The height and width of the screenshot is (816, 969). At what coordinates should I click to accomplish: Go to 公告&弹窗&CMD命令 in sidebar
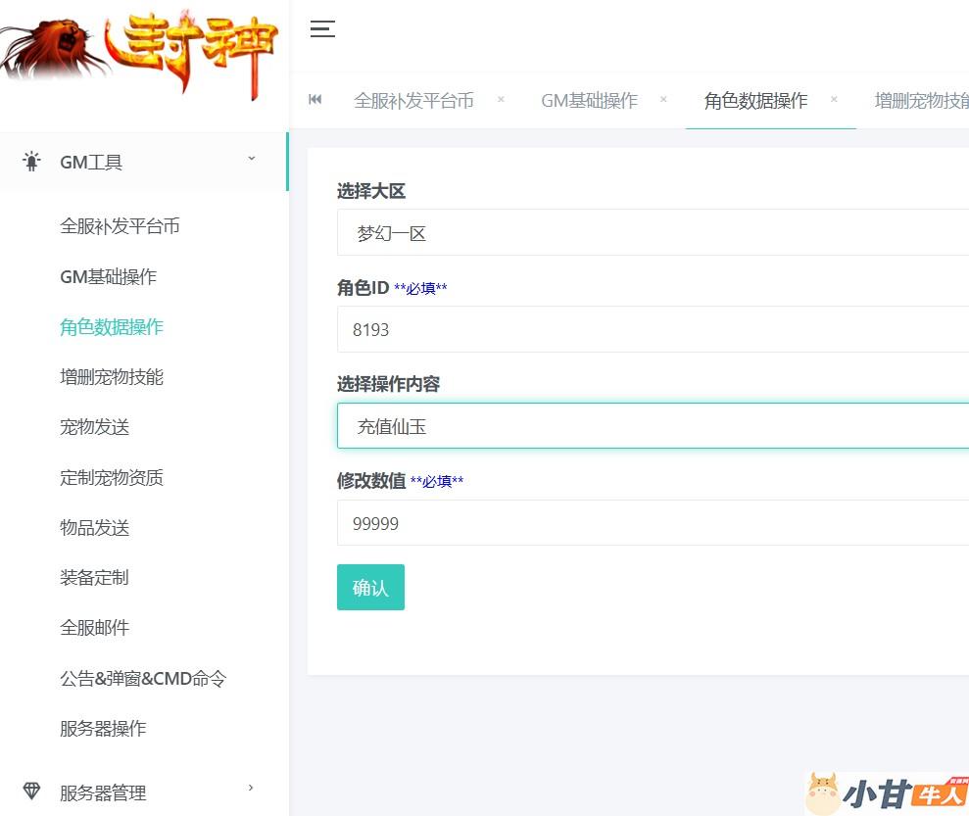tap(143, 678)
